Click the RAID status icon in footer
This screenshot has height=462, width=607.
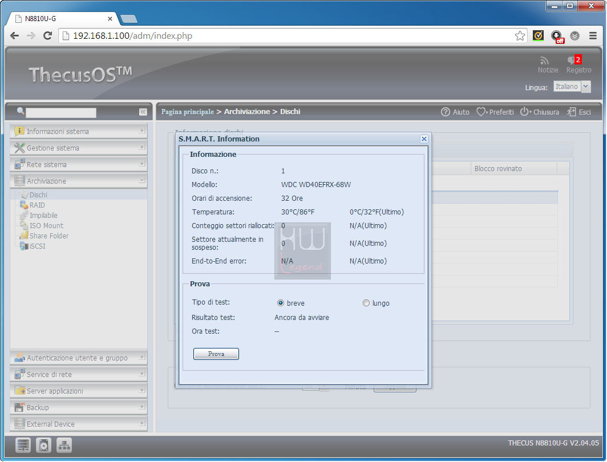[23, 445]
